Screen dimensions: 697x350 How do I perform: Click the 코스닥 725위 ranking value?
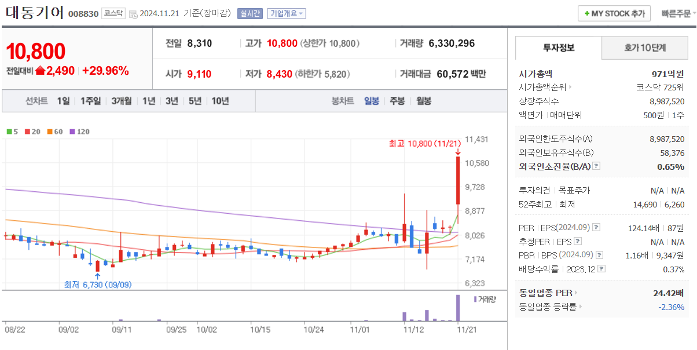point(659,87)
